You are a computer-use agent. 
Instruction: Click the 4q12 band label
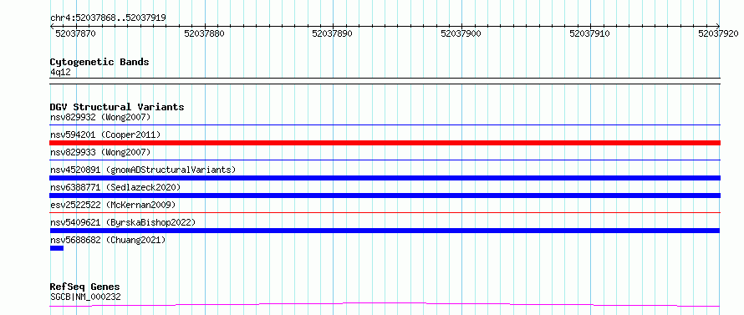(60, 72)
